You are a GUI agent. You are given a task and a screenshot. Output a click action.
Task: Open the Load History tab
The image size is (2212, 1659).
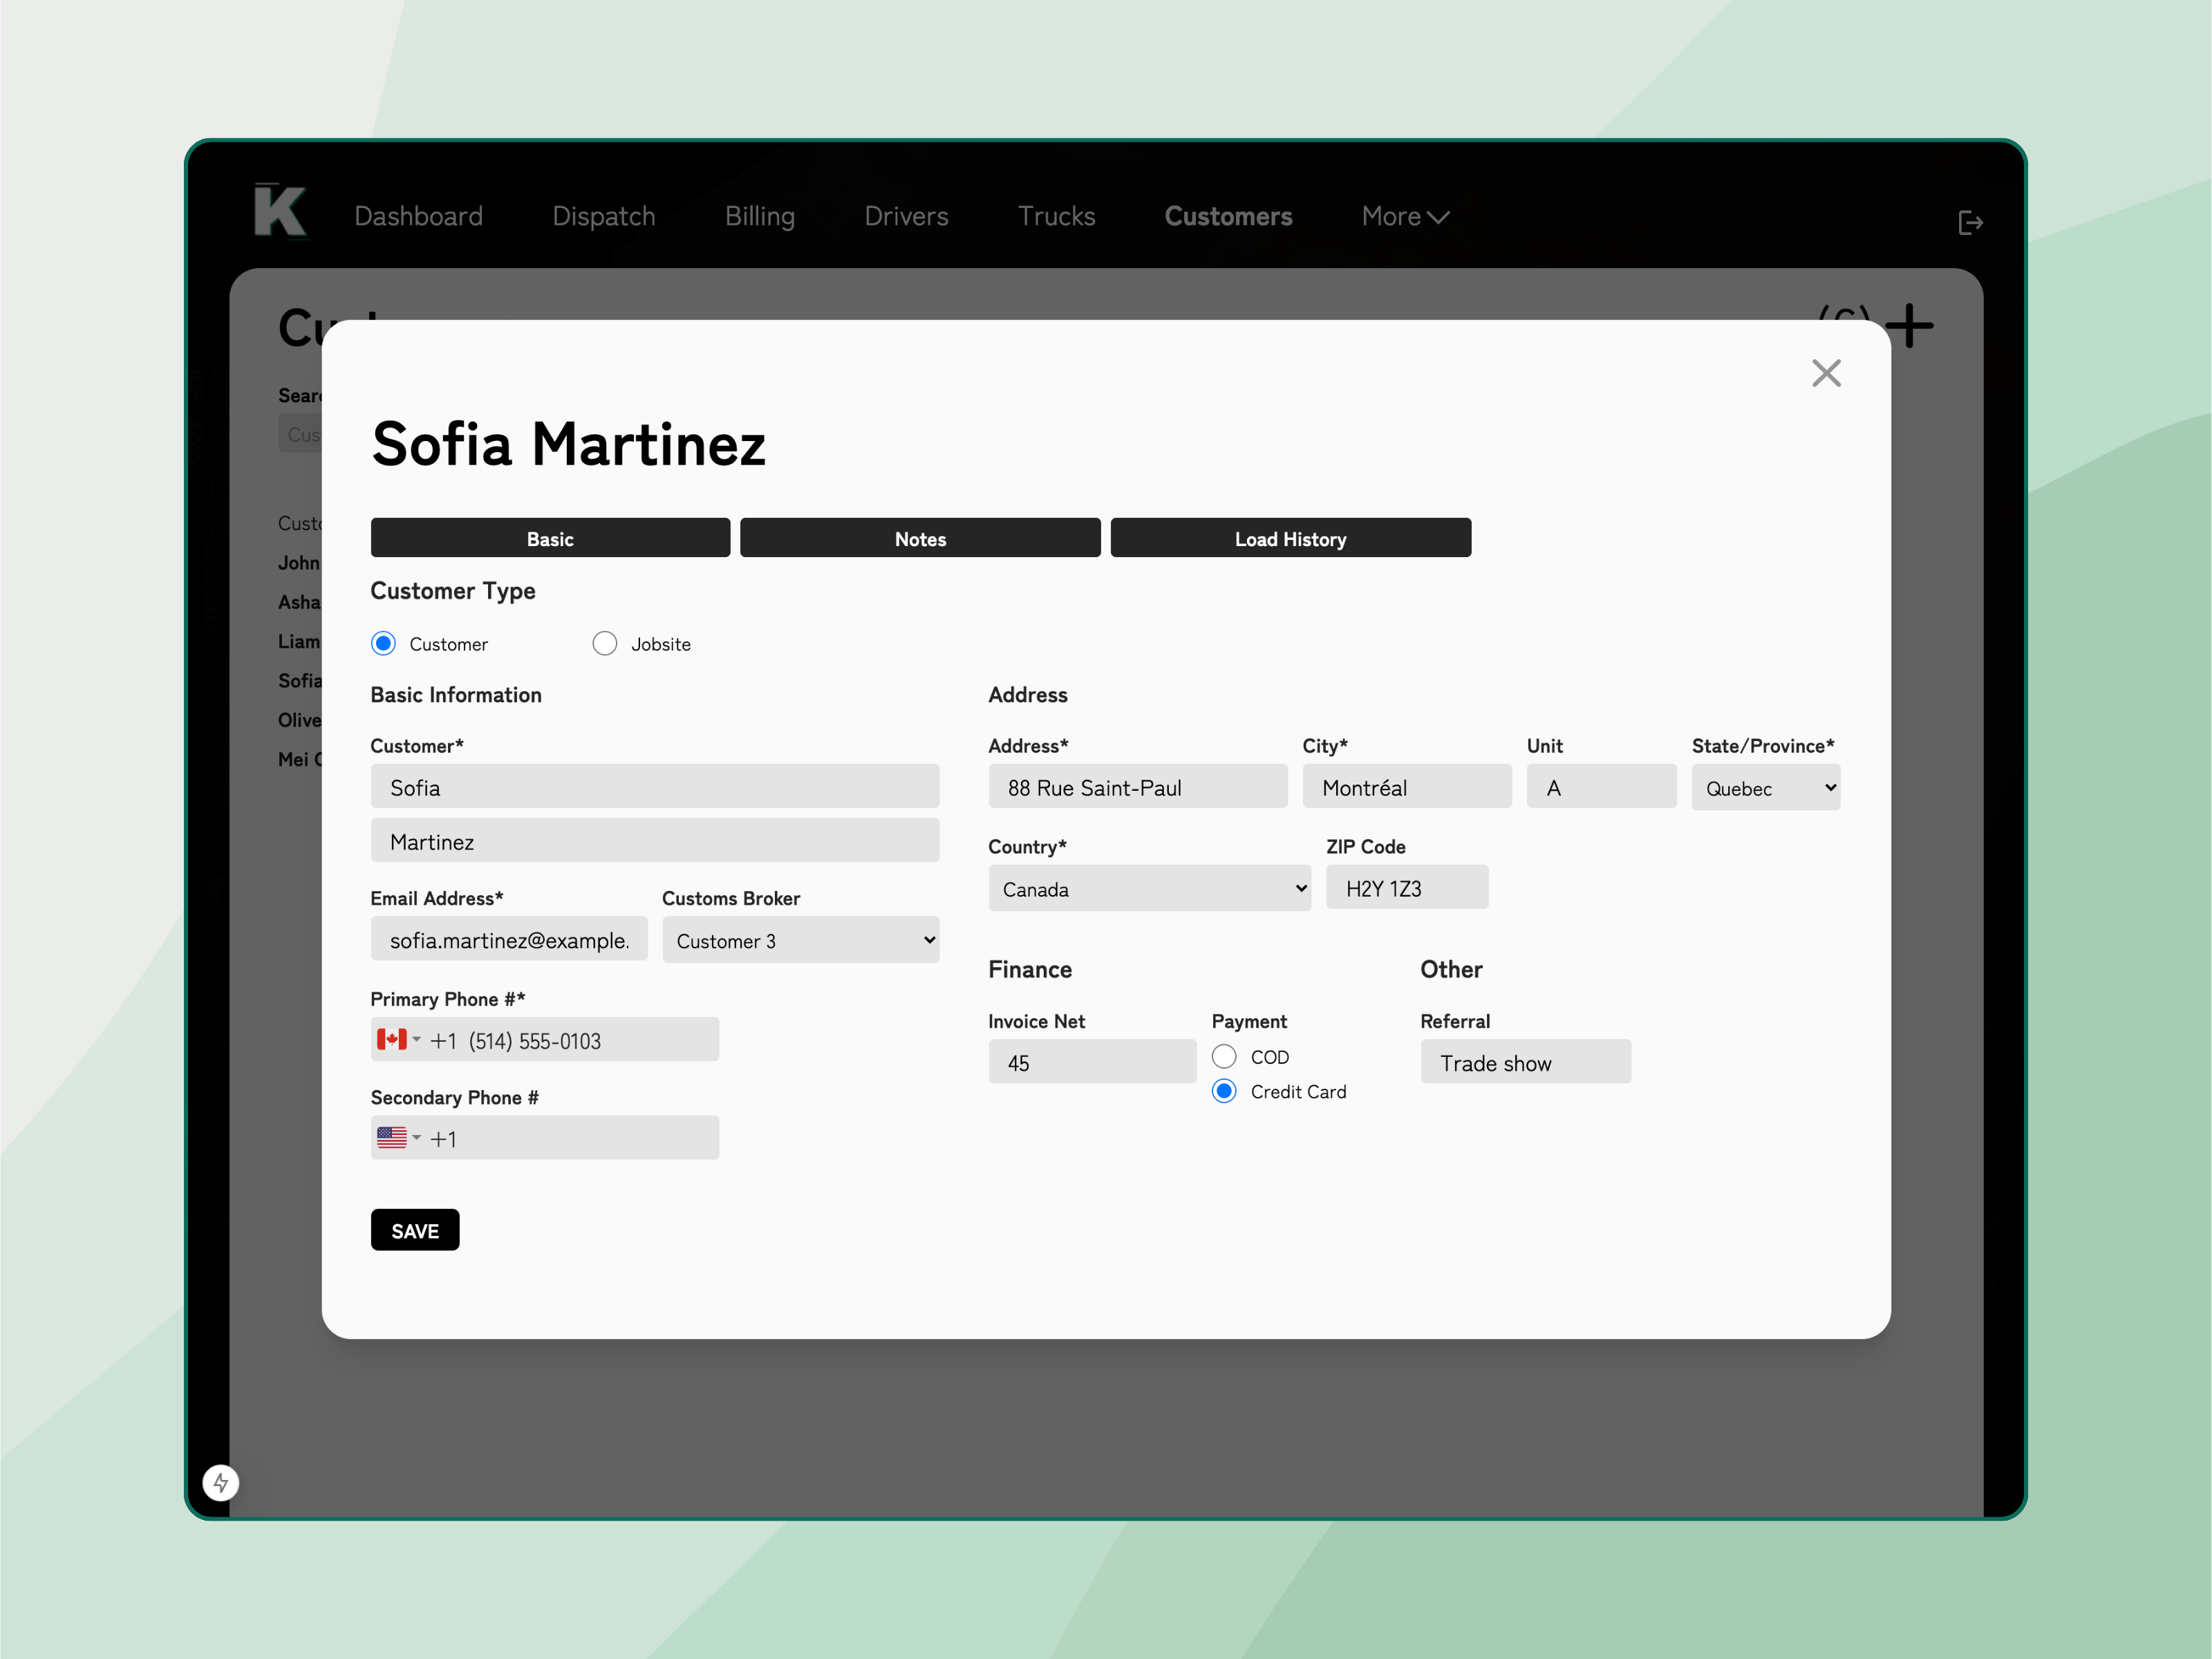coord(1289,538)
